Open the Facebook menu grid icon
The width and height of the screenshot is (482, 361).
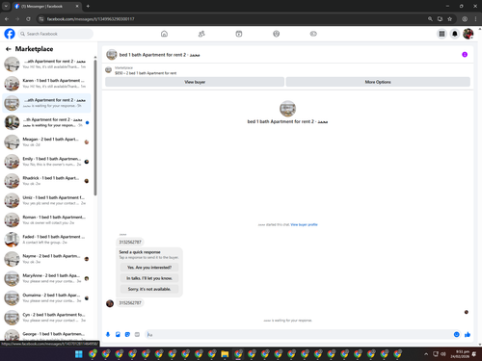(442, 34)
